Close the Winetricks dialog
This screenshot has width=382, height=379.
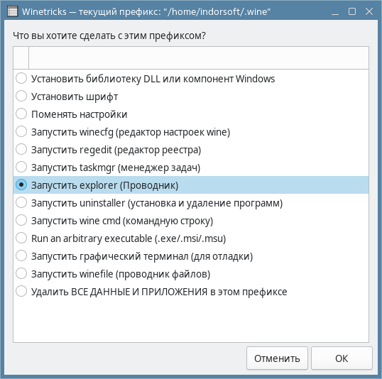[369, 11]
